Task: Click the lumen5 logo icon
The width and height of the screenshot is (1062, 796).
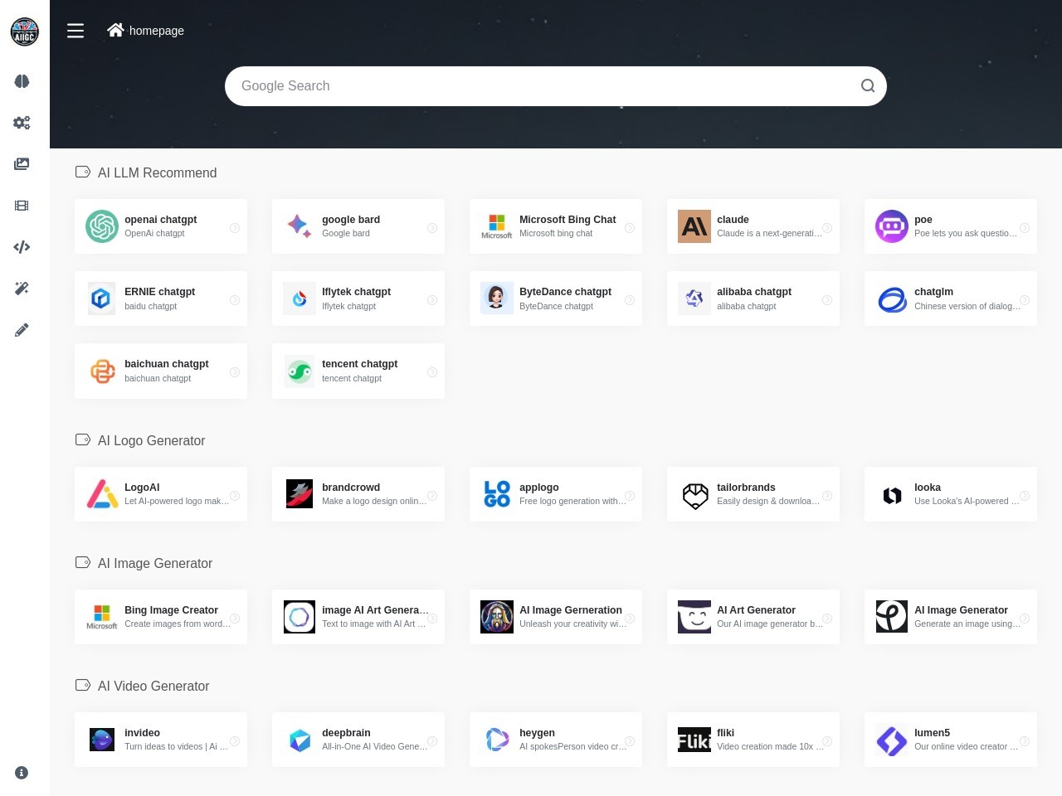Action: click(892, 740)
